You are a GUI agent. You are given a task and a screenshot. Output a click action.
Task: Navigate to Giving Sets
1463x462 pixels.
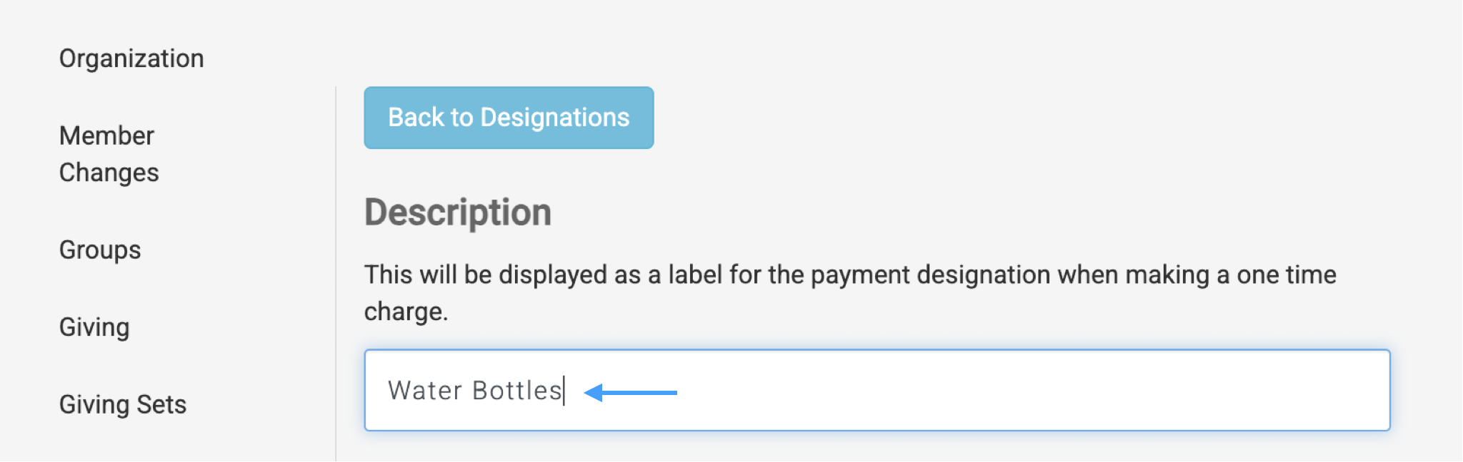point(123,404)
